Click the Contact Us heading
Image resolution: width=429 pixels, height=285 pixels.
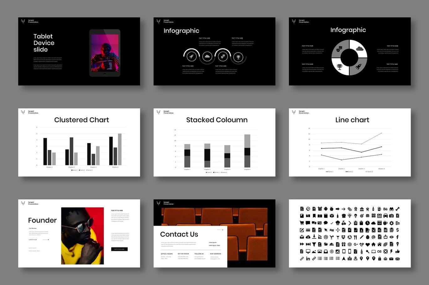coord(179,234)
